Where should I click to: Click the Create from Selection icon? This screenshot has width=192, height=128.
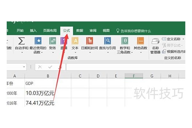pyautogui.click(x=164, y=52)
